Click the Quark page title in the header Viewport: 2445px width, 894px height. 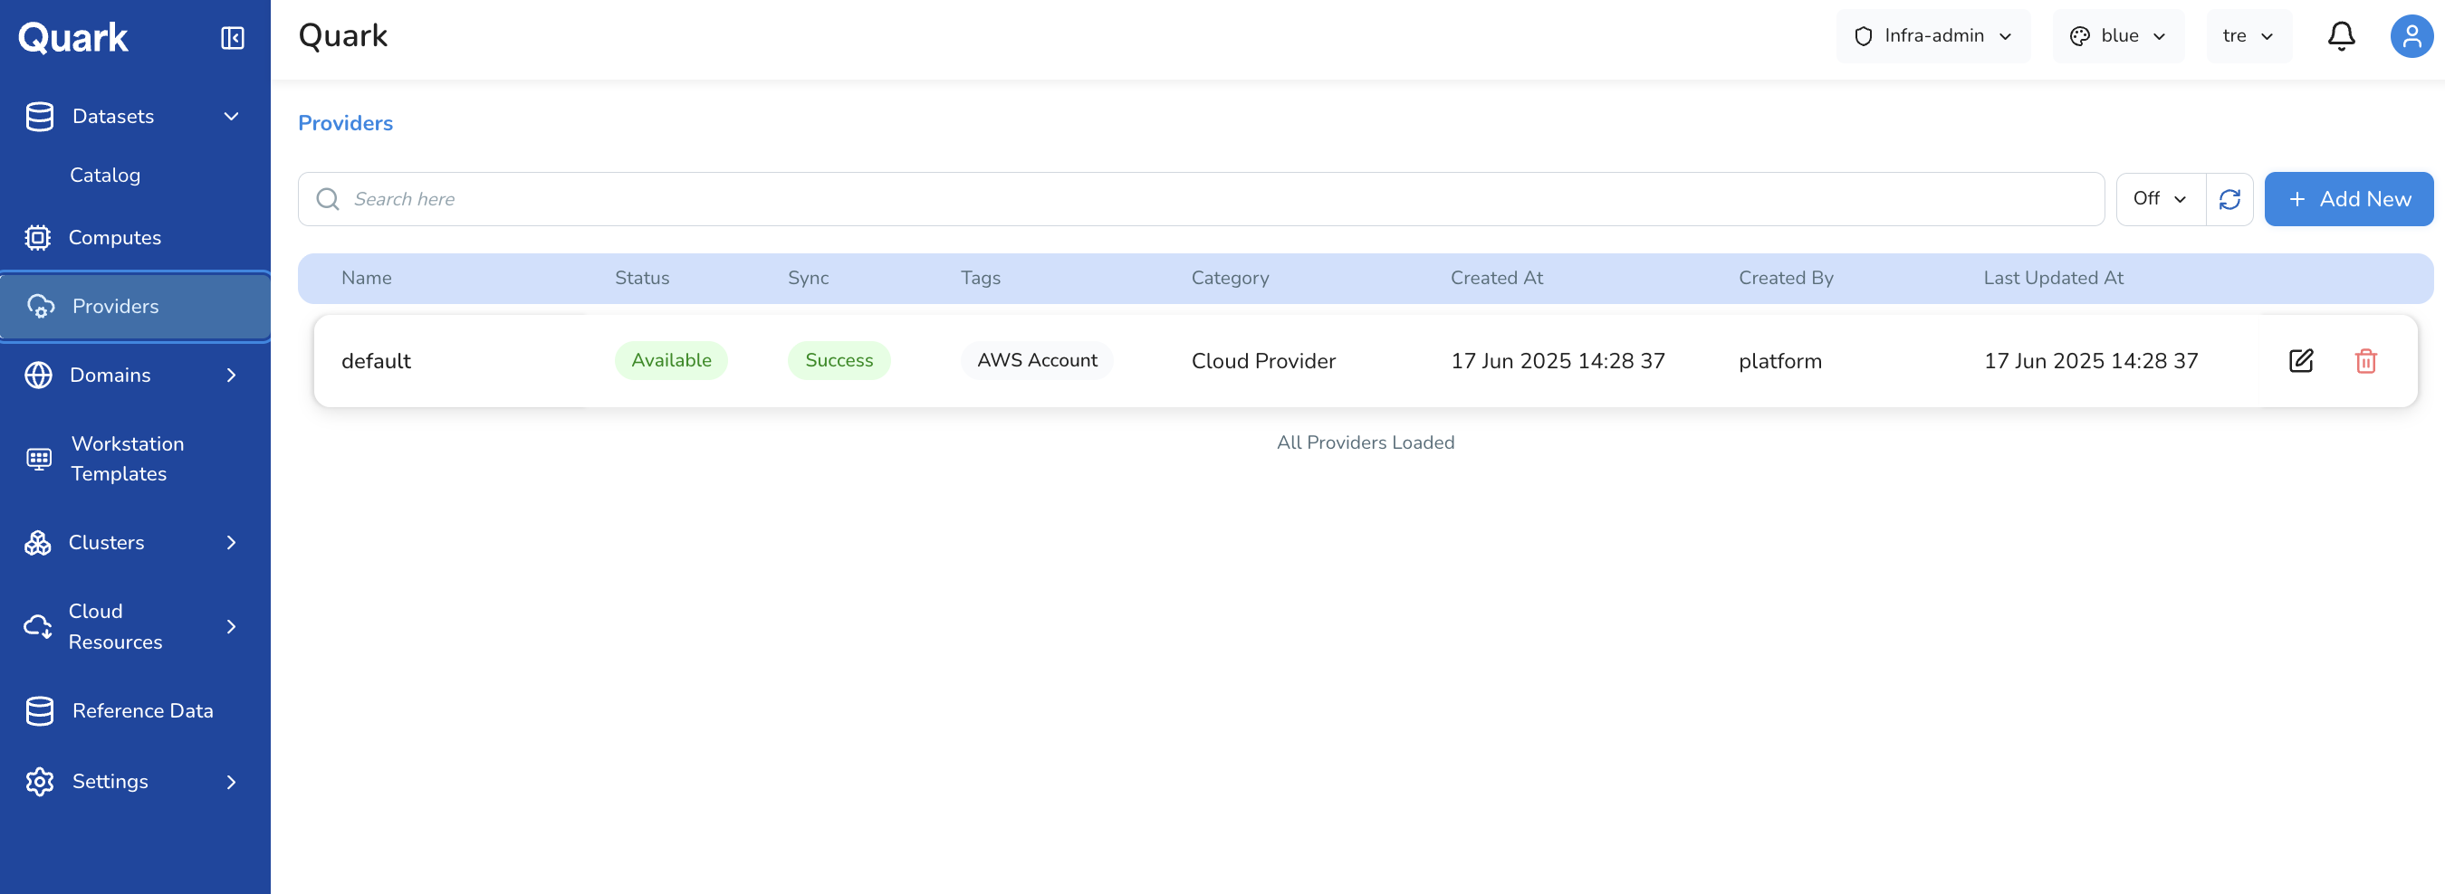pyautogui.click(x=342, y=36)
